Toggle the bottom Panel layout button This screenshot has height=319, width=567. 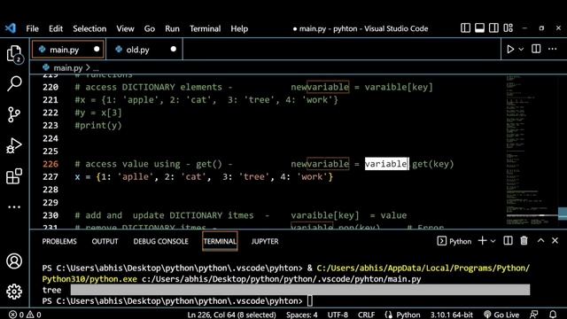tap(479, 28)
